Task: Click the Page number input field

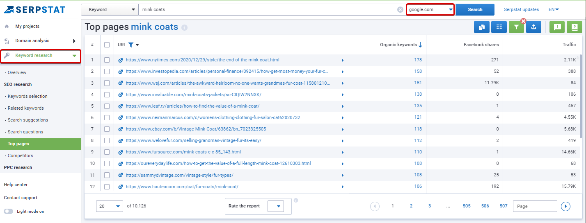Action: point(535,206)
